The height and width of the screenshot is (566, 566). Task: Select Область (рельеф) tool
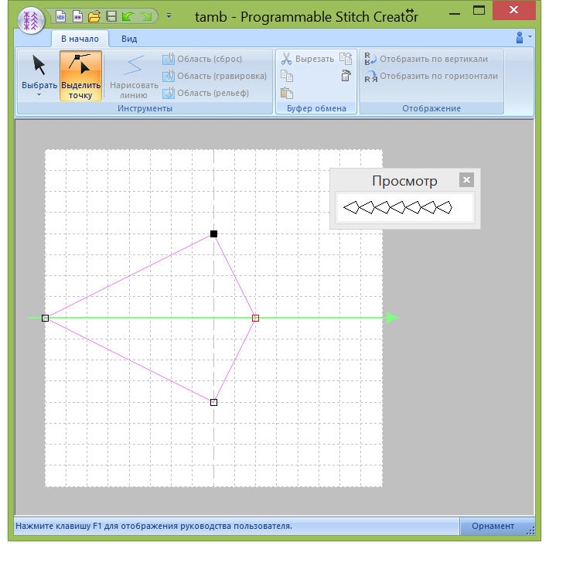click(206, 93)
